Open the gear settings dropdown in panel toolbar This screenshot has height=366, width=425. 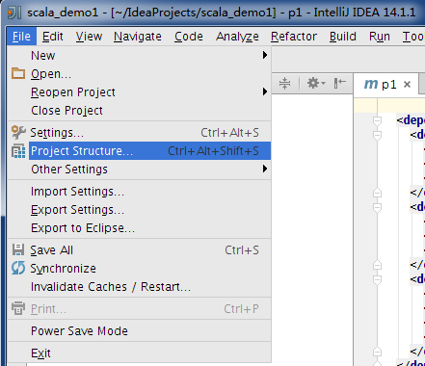pos(316,84)
